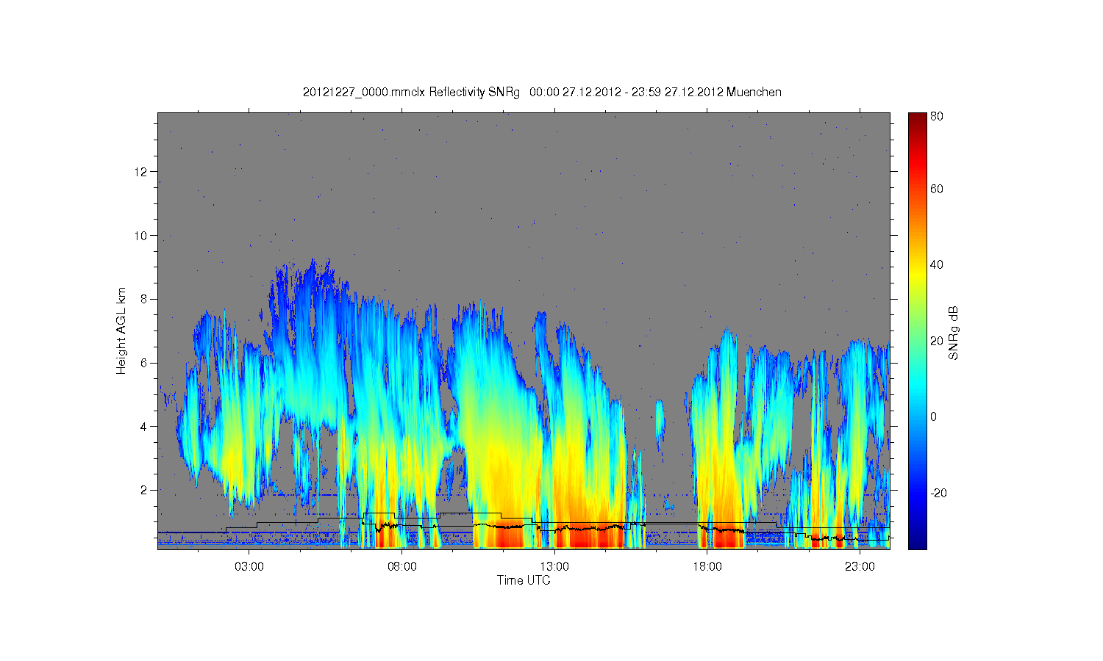Click the 08:00 time tick label
This screenshot has height=661, width=1103.
point(402,566)
